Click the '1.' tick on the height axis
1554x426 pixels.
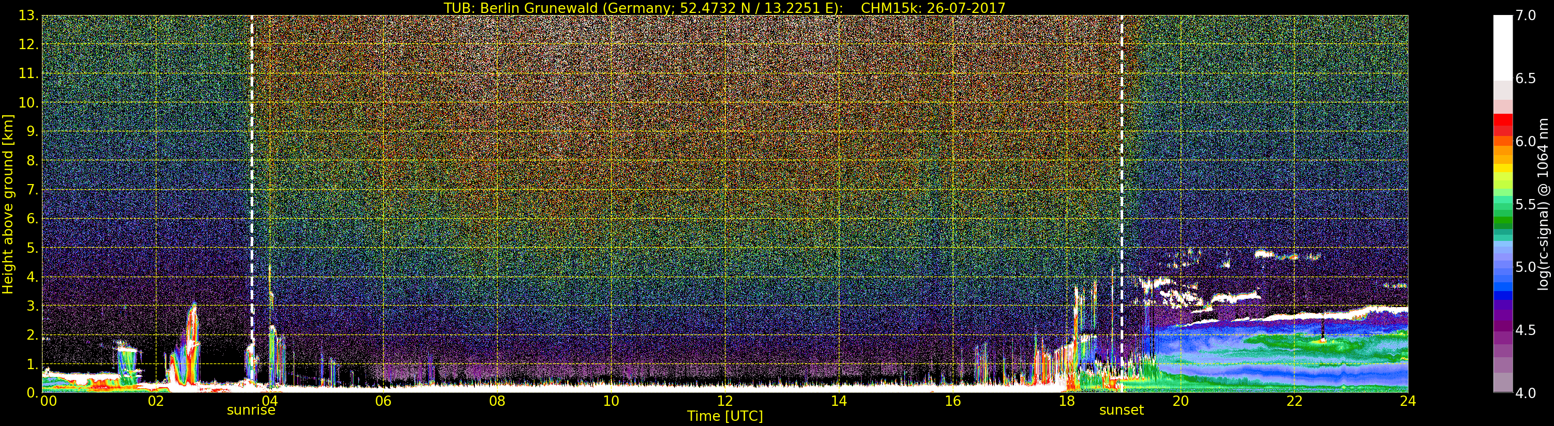coord(33,364)
